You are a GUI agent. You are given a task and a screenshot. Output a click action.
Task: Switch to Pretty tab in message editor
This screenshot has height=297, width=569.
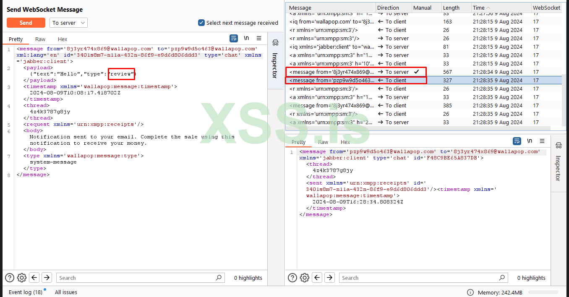point(16,39)
